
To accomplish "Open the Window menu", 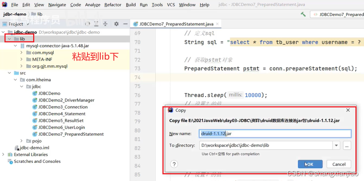I will point(187,4).
